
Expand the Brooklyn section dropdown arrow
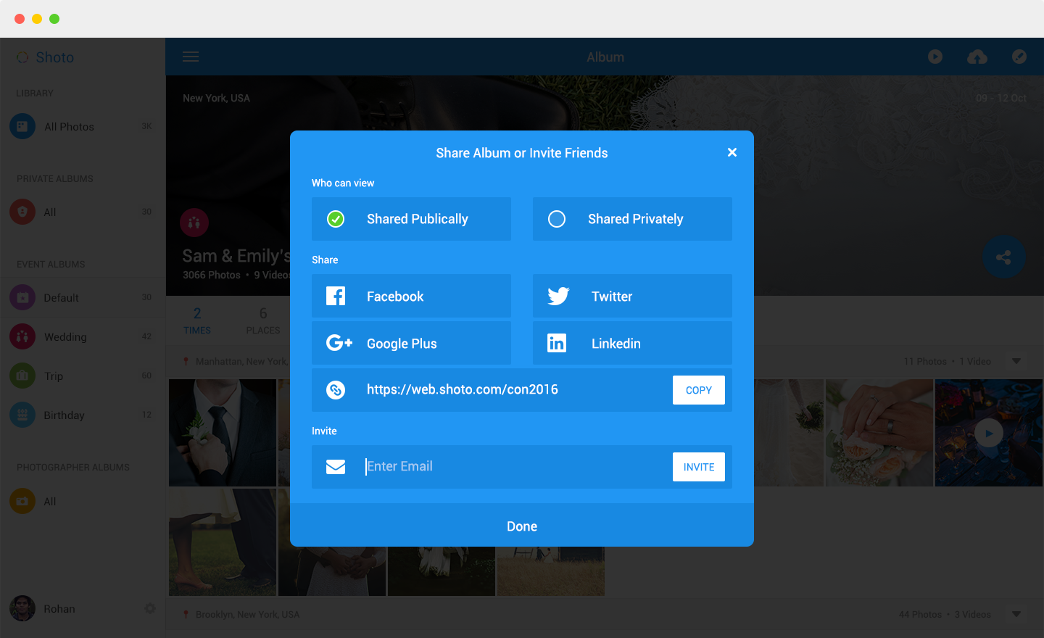click(1016, 614)
